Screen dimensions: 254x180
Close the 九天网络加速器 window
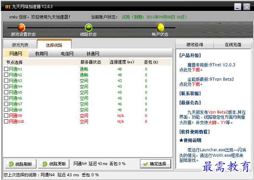pyautogui.click(x=247, y=7)
